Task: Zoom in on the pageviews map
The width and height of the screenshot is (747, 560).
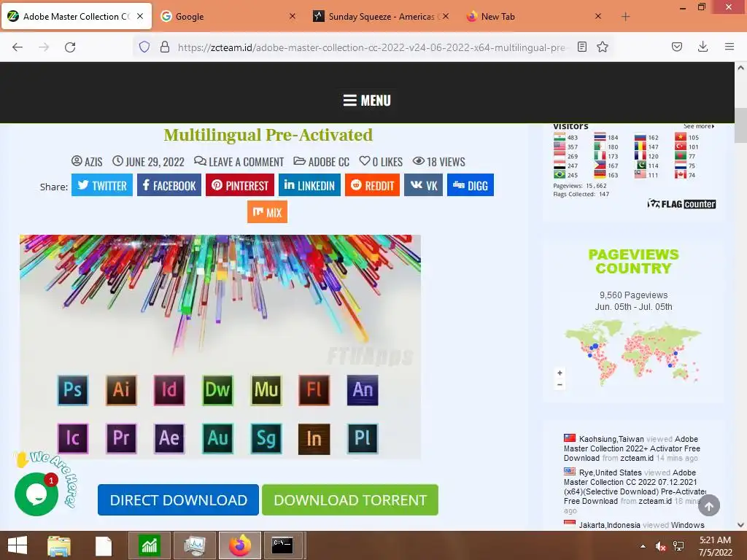Action: (560, 373)
